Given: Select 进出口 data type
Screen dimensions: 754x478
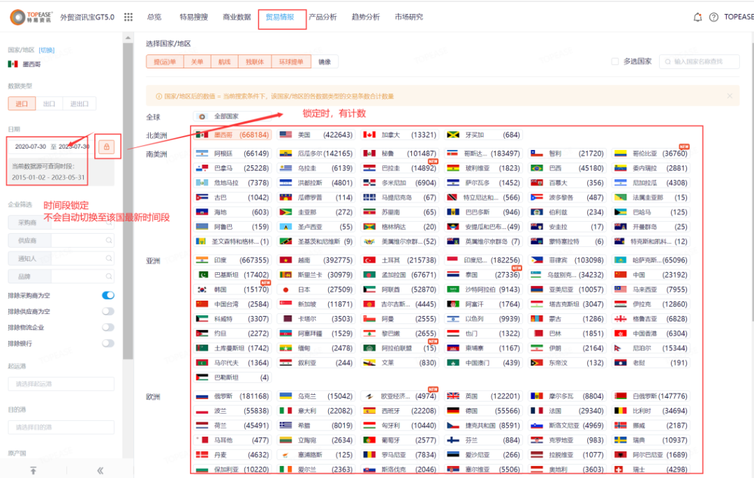Looking at the screenshot, I should click(x=80, y=104).
